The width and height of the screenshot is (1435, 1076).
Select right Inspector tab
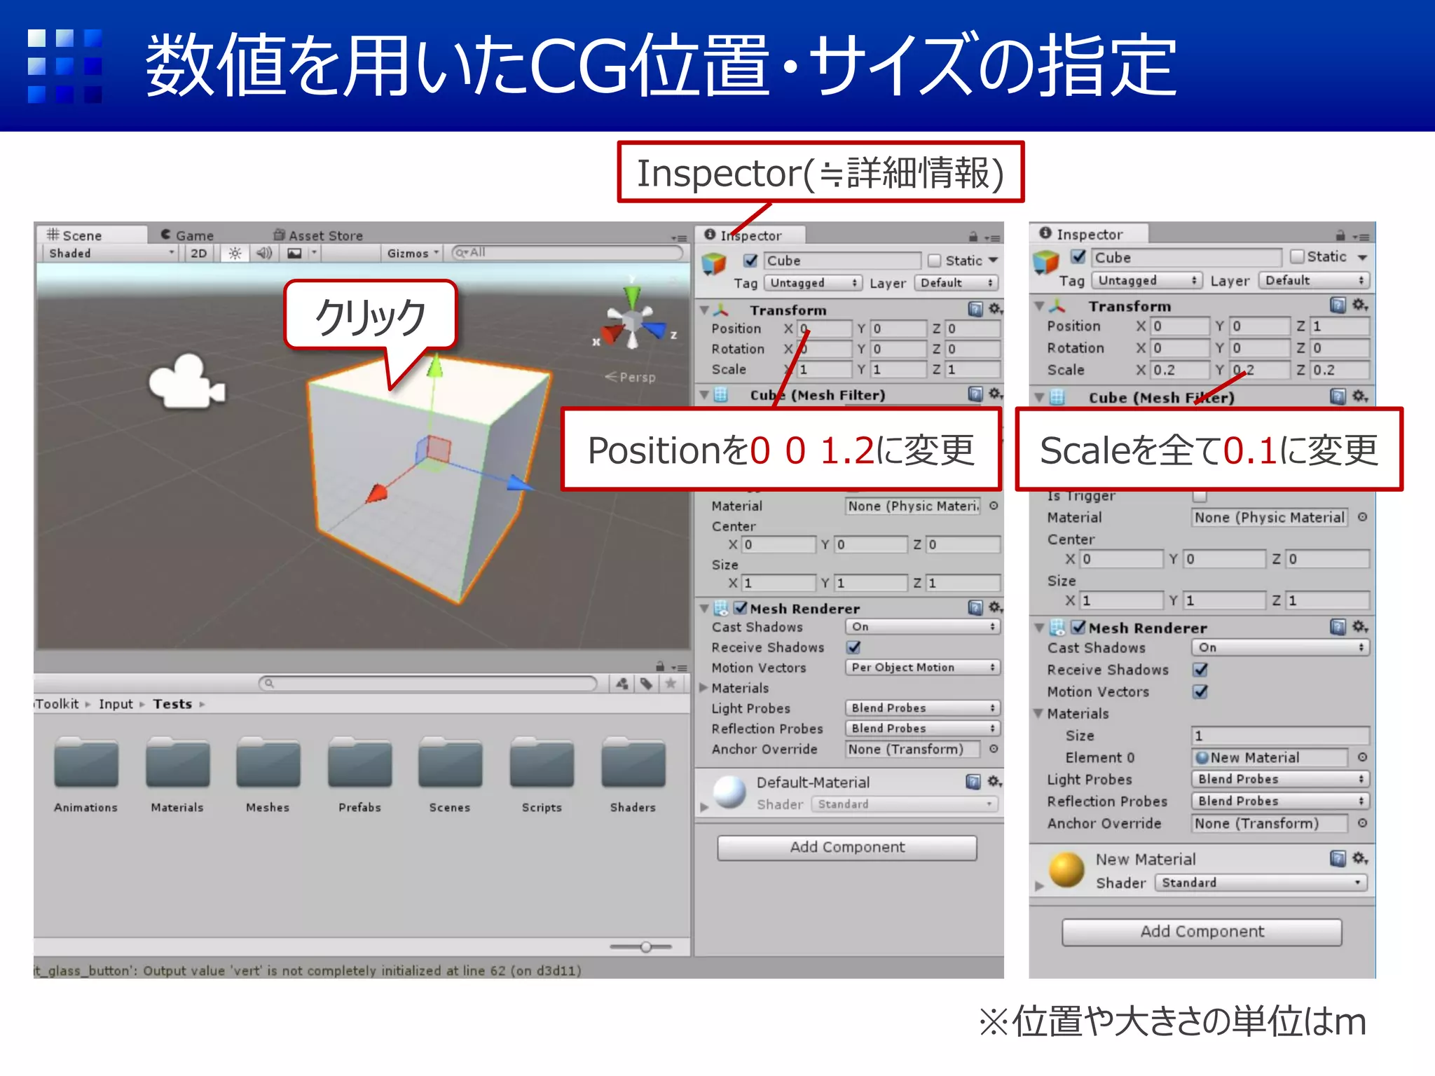pos(1088,234)
